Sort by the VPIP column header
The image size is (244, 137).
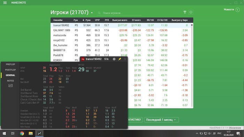[x=97, y=20]
